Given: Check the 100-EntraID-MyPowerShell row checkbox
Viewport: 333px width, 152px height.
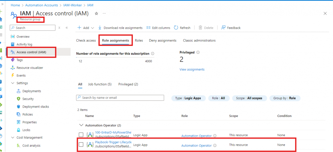Looking at the screenshot, I should pos(81,135).
